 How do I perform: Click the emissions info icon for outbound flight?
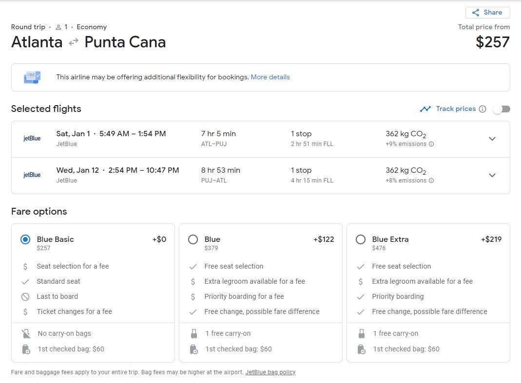(431, 144)
